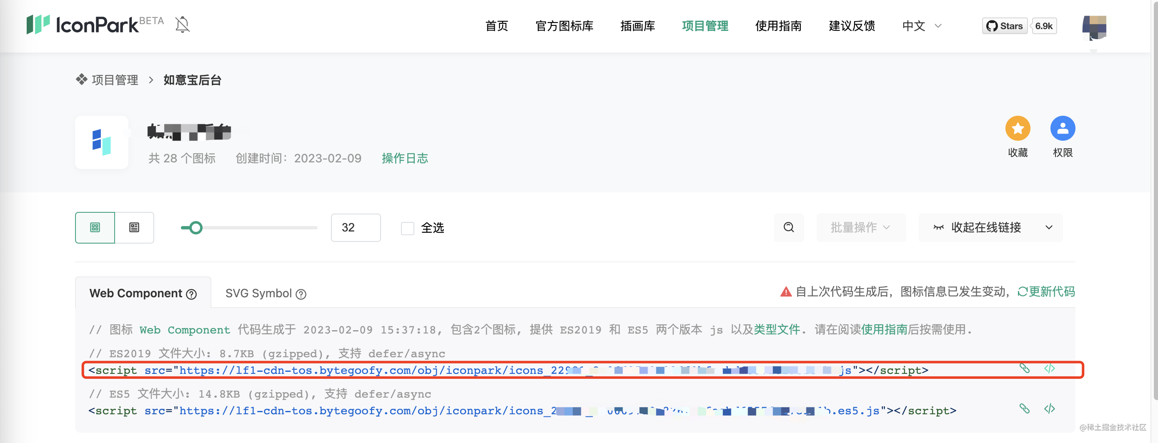The width and height of the screenshot is (1158, 443).
Task: Open the search for project icons
Action: (x=789, y=228)
